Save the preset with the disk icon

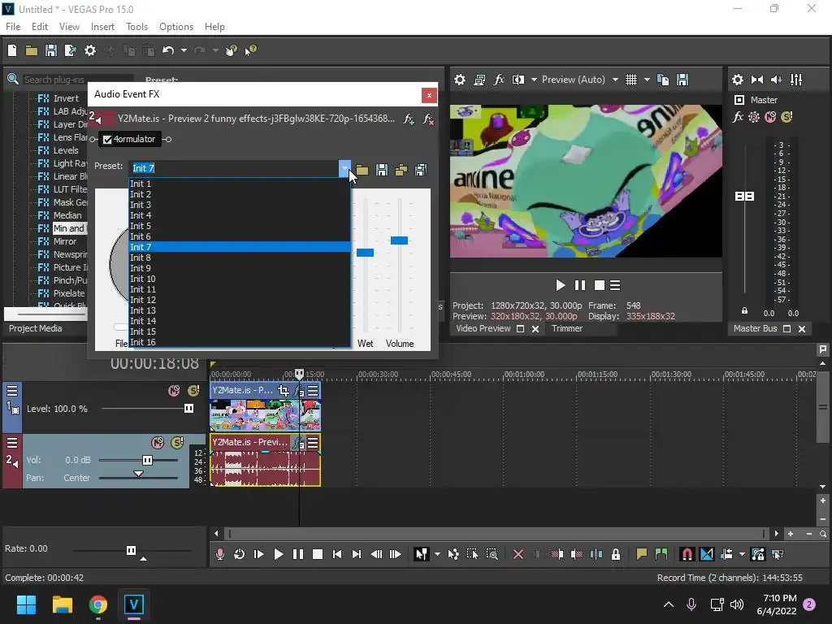click(x=382, y=170)
